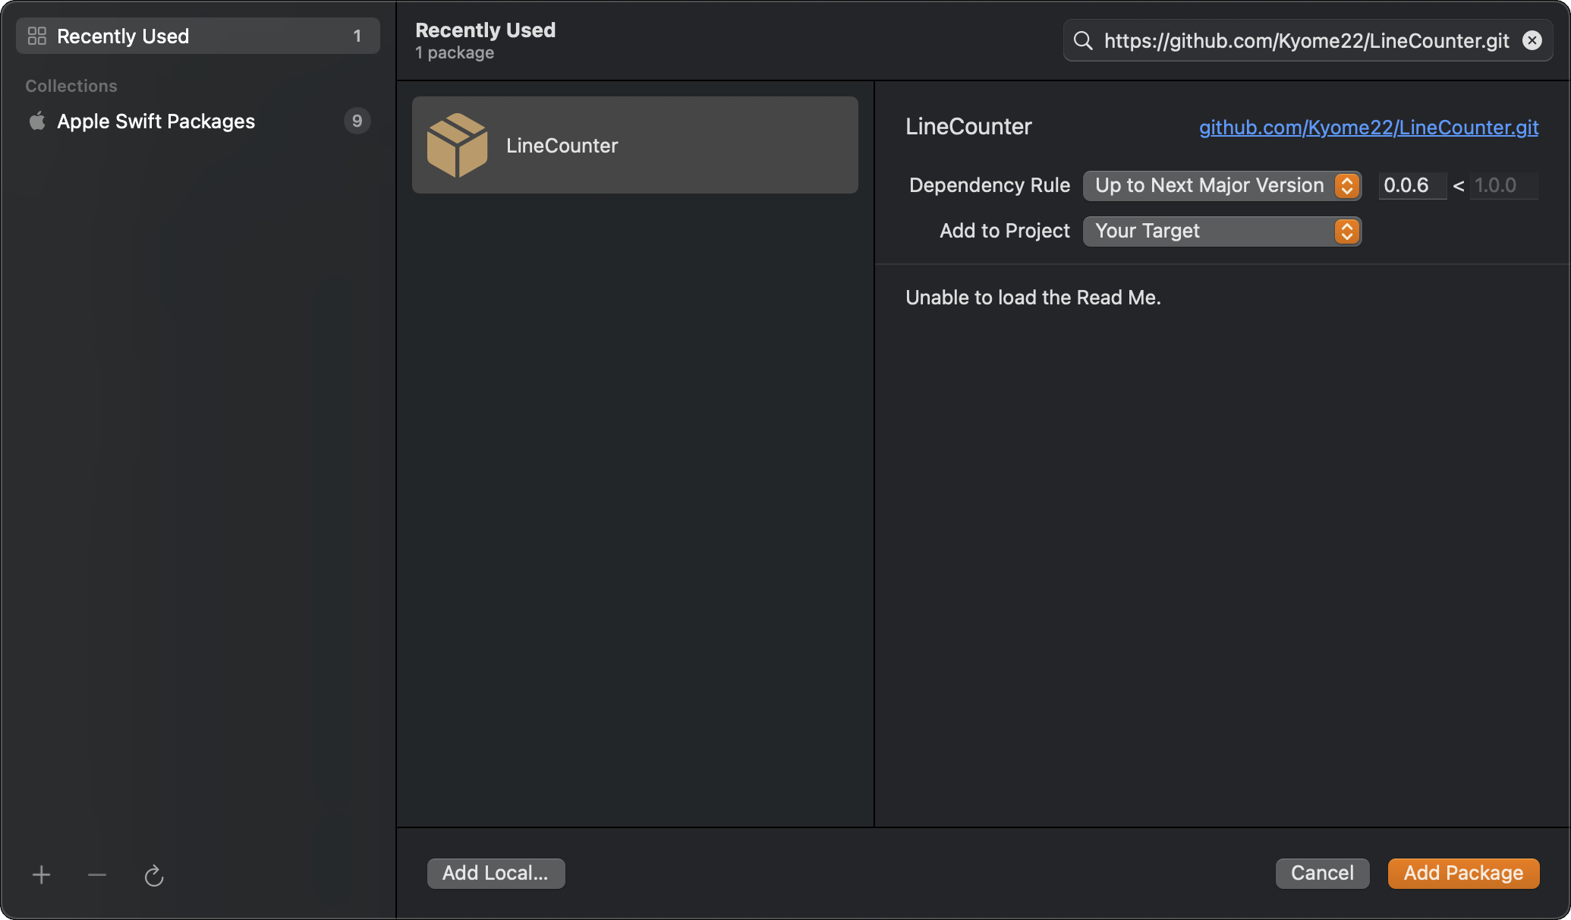
Task: Click the '1 package' subtitle text
Action: (x=455, y=53)
